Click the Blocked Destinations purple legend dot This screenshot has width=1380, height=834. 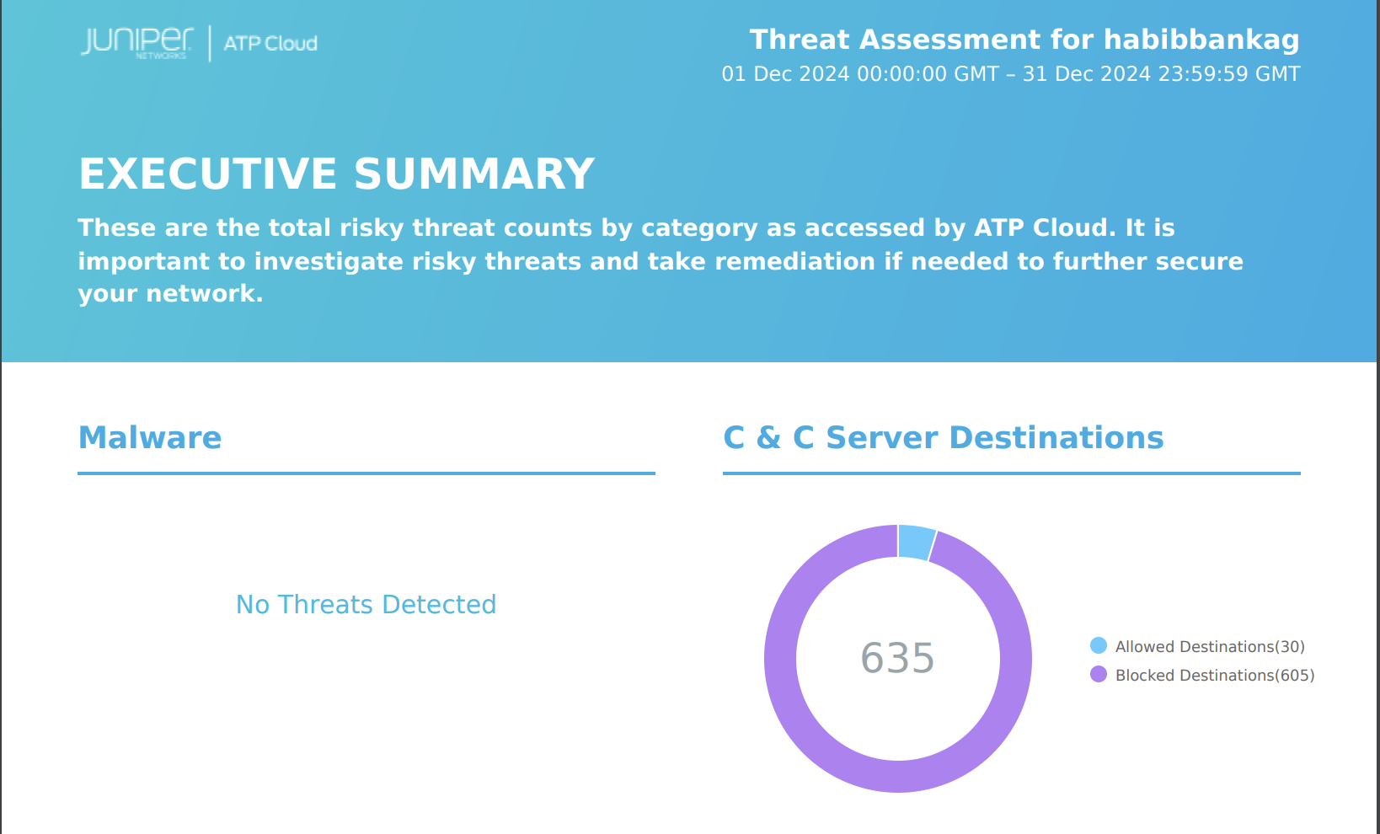coord(1098,674)
